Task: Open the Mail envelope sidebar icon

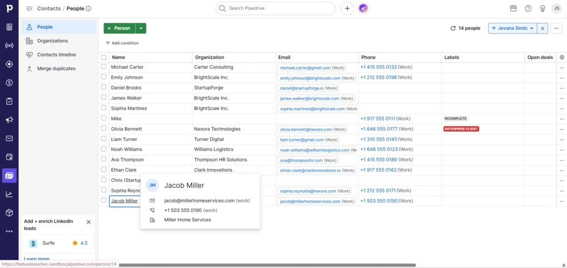Action: tap(9, 138)
